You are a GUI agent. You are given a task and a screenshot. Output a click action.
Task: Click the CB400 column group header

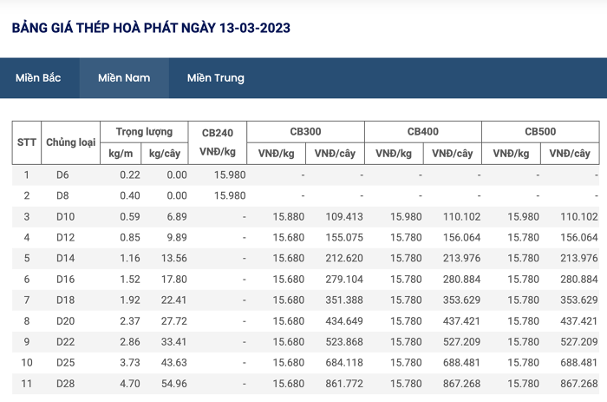423,132
